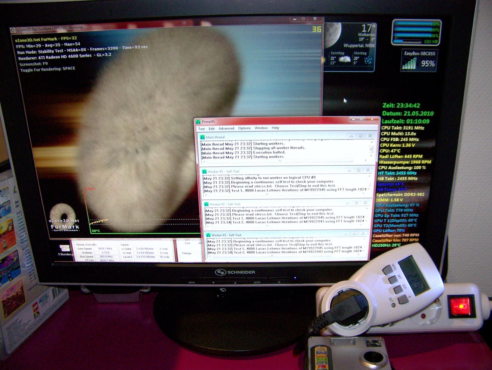The height and width of the screenshot is (370, 492).
Task: Click the 95% wireless signal value
Action: coord(428,64)
